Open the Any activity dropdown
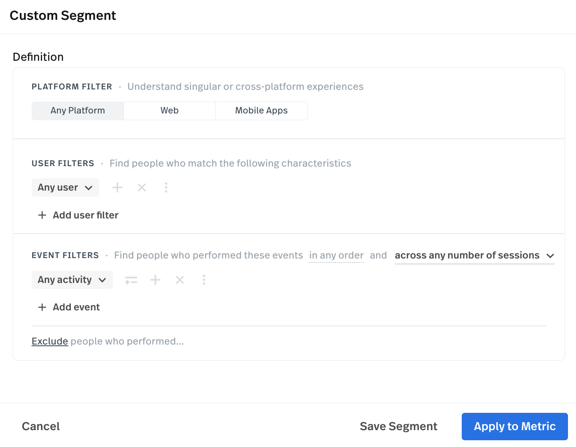This screenshot has height=447, width=576. tap(72, 280)
